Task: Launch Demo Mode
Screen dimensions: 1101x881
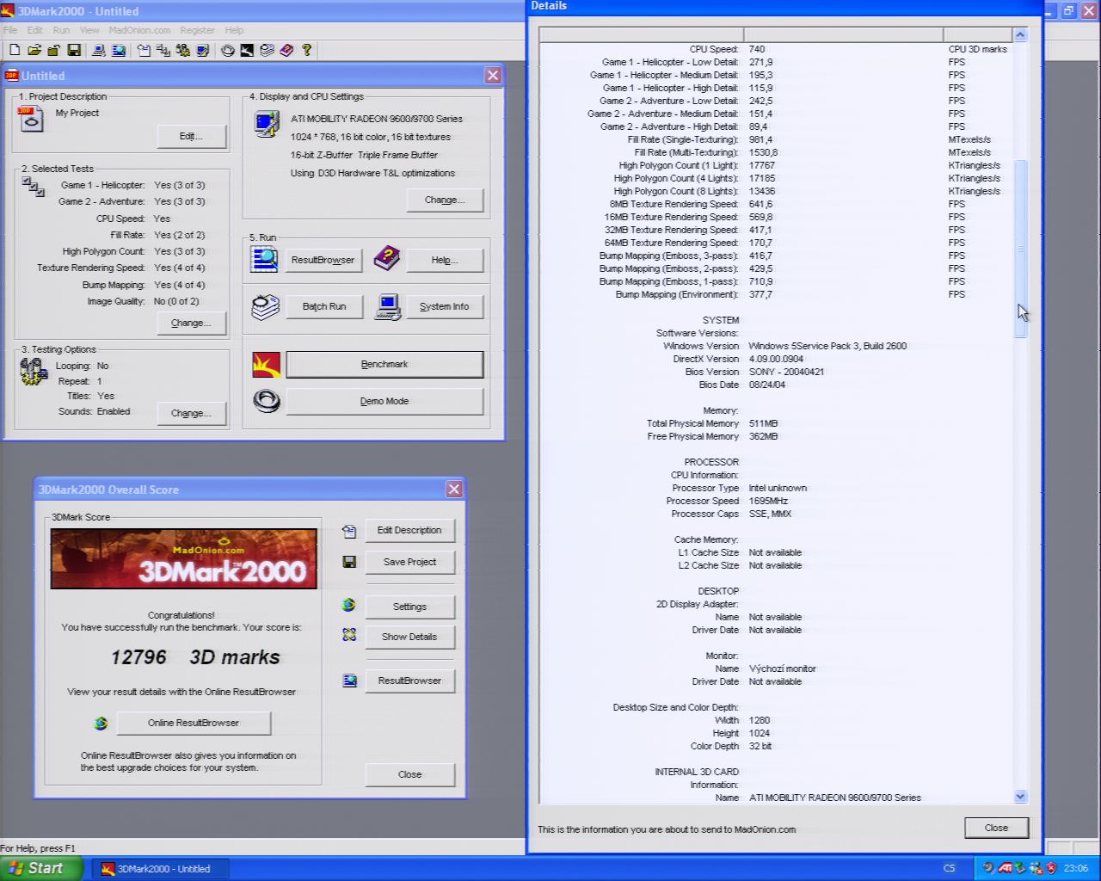Action: point(384,402)
